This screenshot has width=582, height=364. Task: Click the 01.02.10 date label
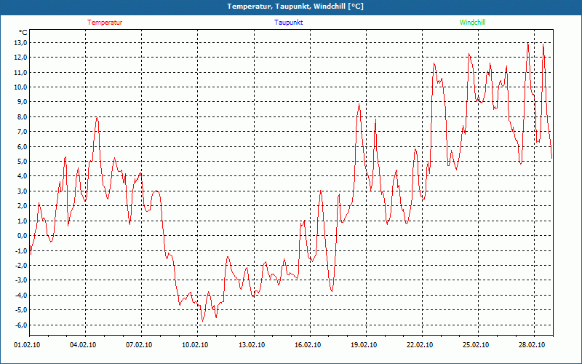[x=27, y=345]
